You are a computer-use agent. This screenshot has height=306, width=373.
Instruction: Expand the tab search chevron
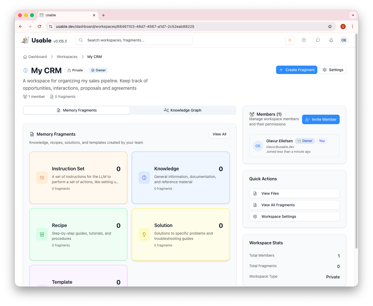point(353,15)
